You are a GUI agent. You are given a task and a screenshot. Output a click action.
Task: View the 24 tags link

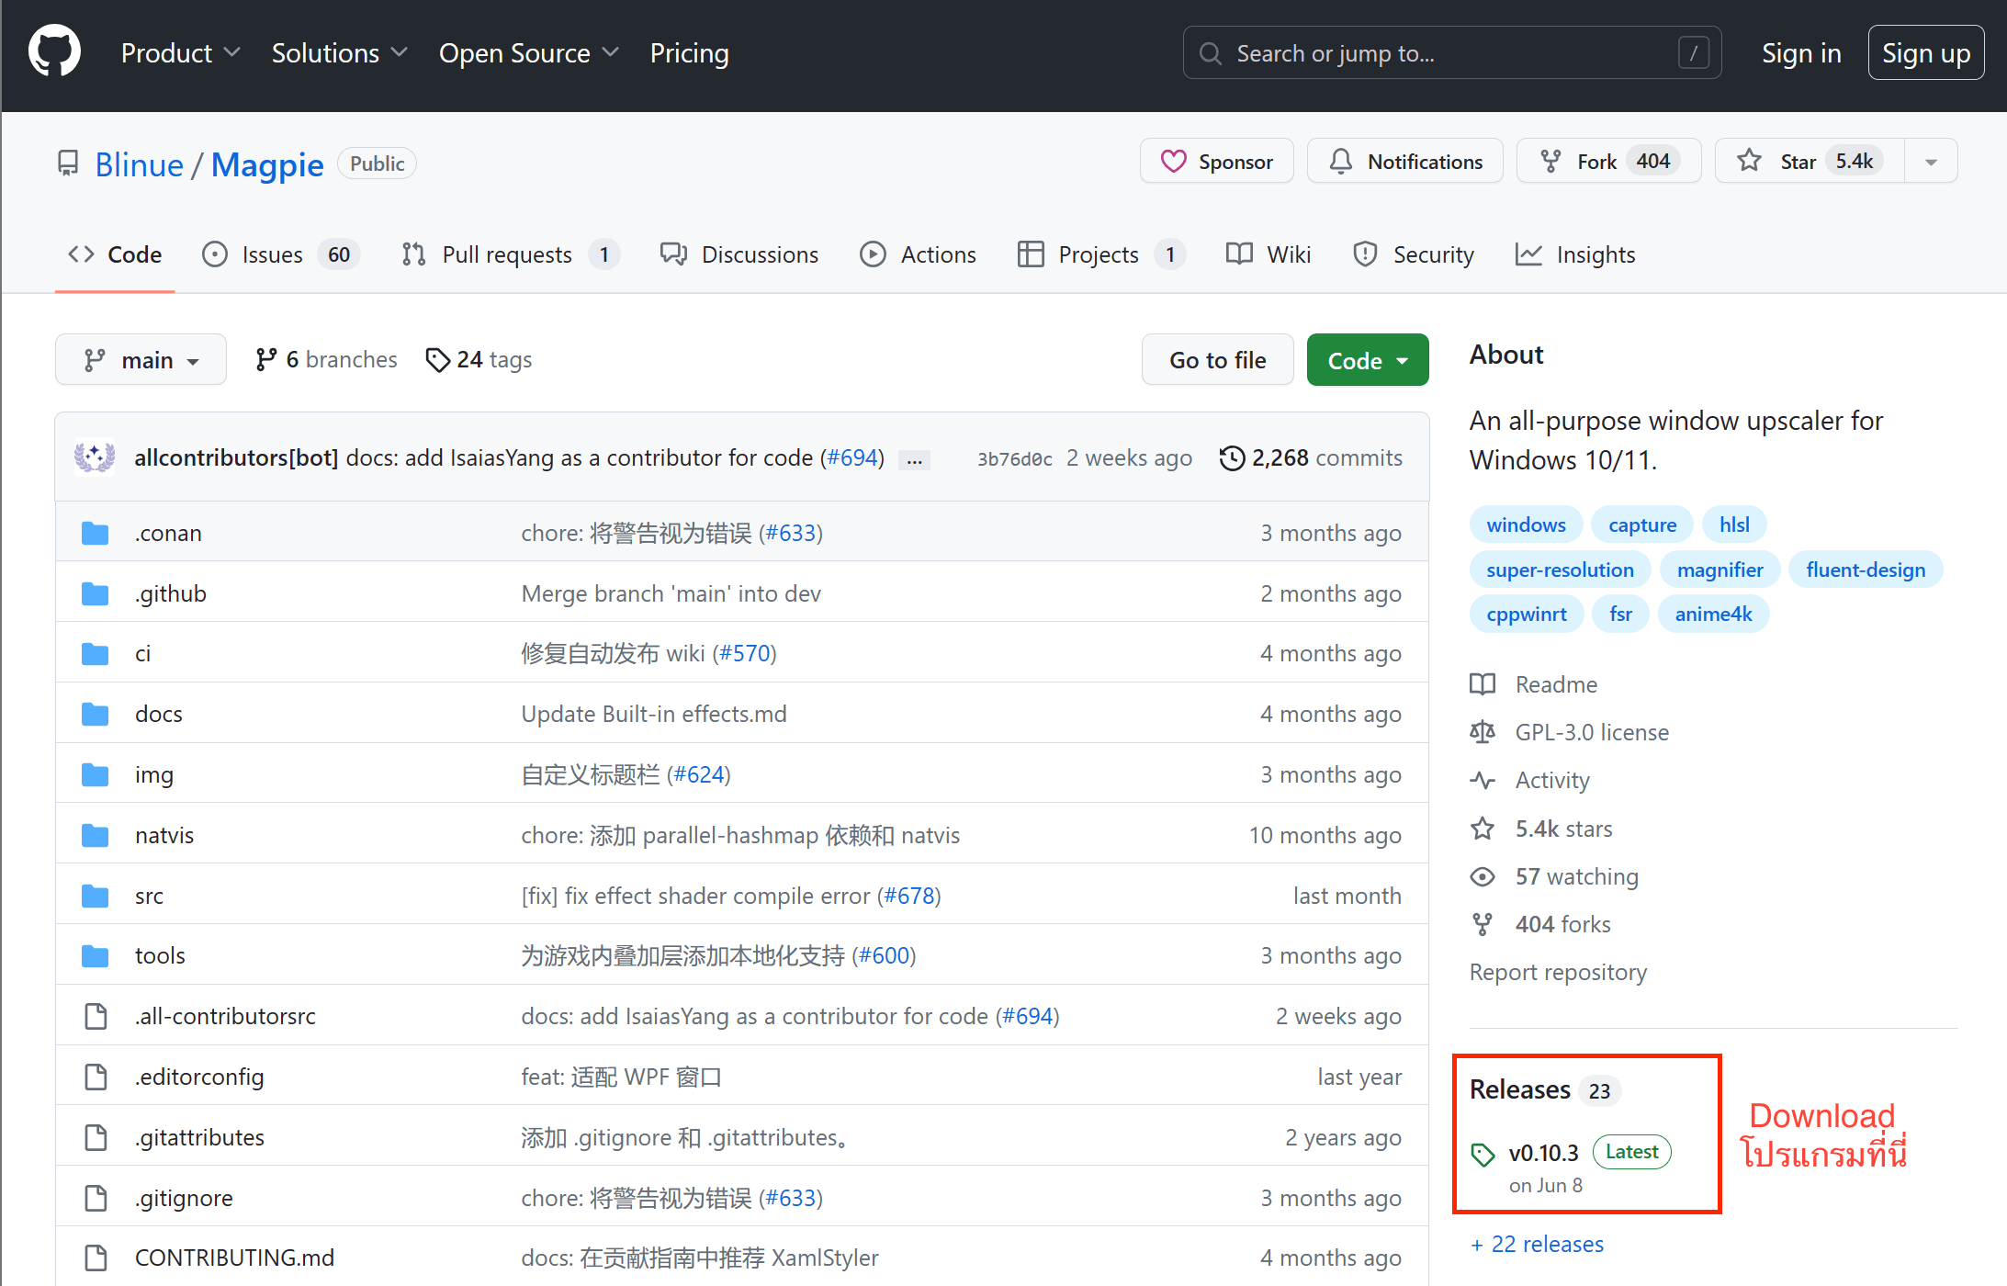pos(479,359)
